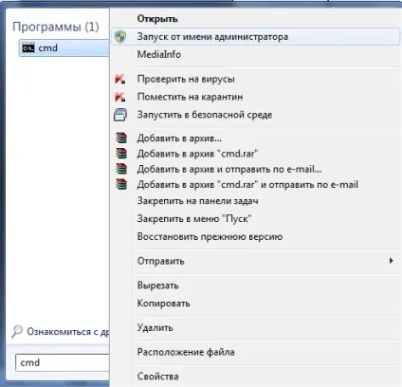Click the sandbox window icon beside Запустить в безопасной среде
The width and height of the screenshot is (402, 387).
(120, 115)
